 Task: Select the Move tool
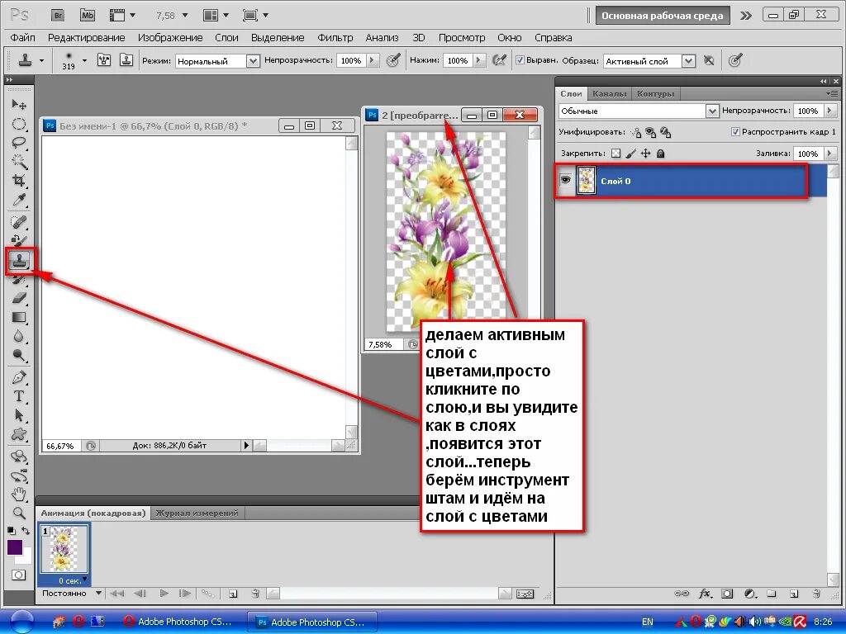19,104
